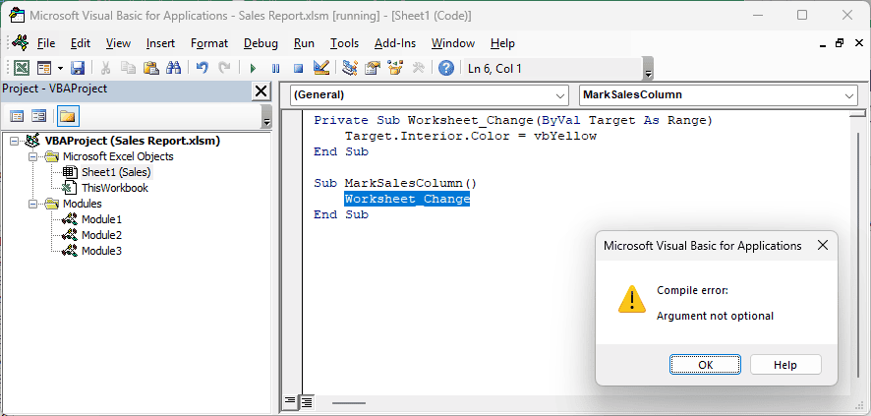Restore the inner code window
871x416 pixels.
pyautogui.click(x=839, y=43)
